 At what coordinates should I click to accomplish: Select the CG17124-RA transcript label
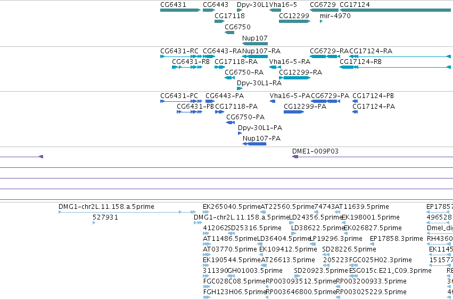coord(370,51)
